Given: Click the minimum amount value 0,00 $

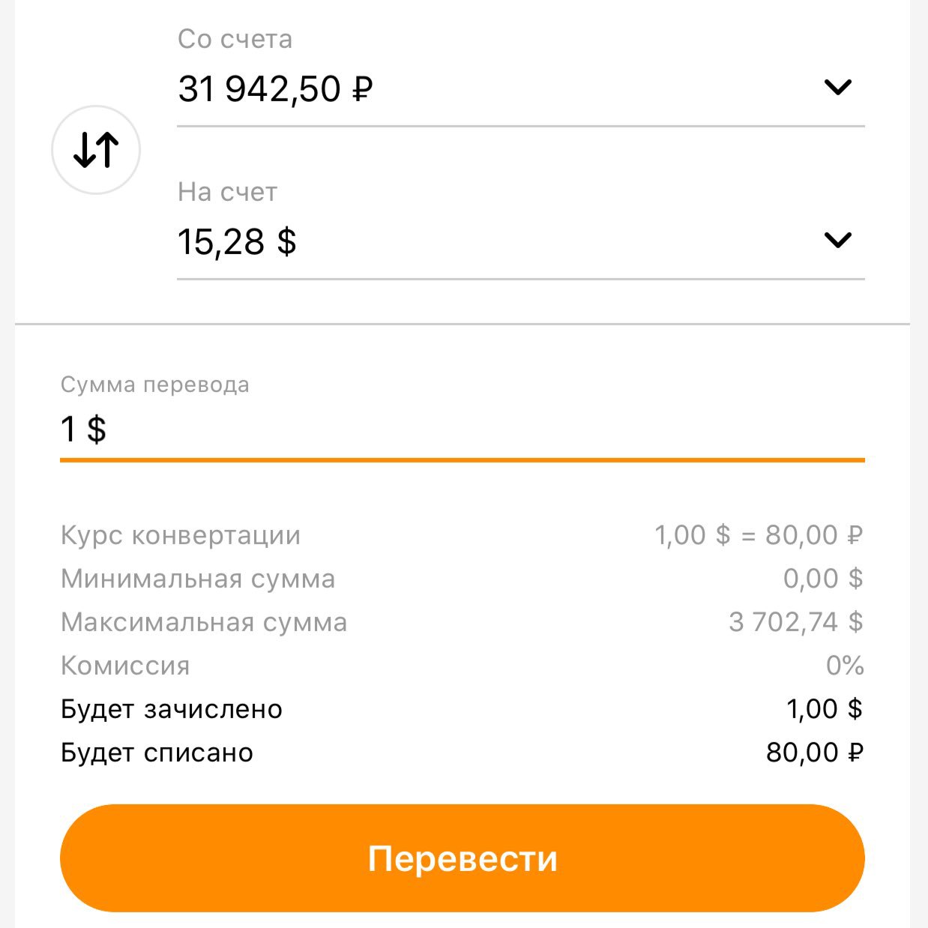Looking at the screenshot, I should (x=823, y=579).
